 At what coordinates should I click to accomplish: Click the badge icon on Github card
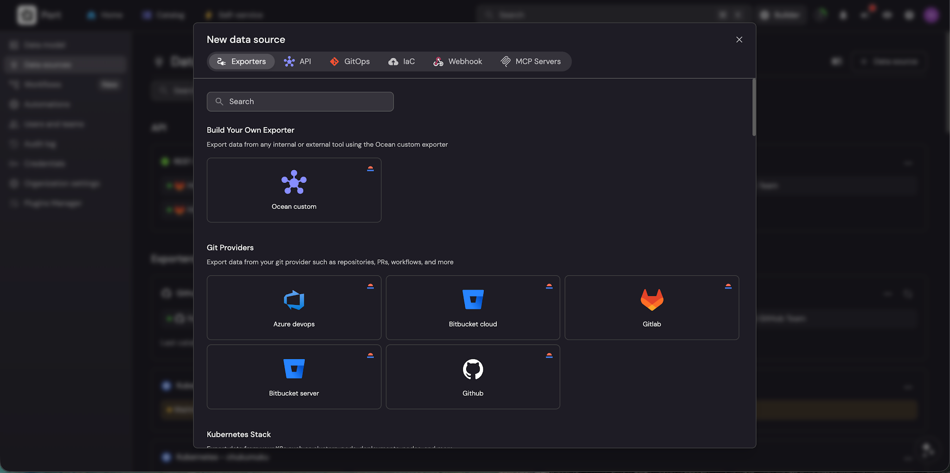[x=549, y=355]
